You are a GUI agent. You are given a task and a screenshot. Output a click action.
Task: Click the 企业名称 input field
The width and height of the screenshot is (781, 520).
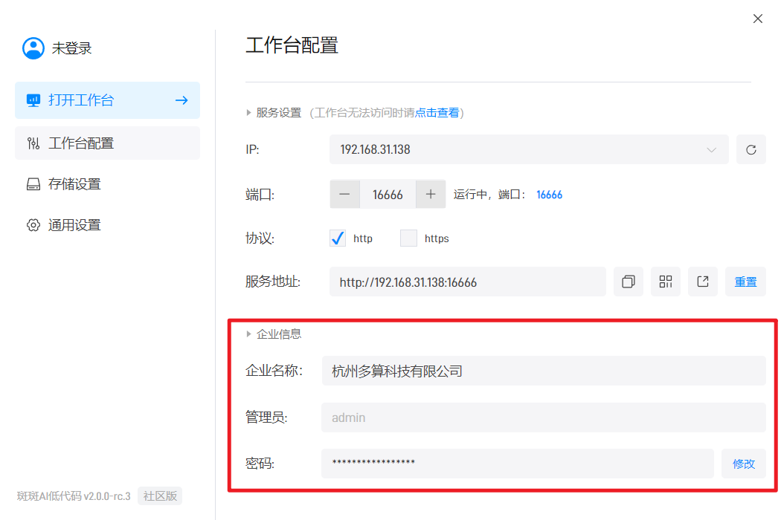click(x=544, y=371)
